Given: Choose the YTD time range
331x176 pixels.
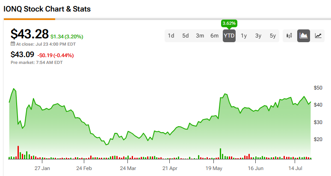Looking at the screenshot, I should [229, 36].
